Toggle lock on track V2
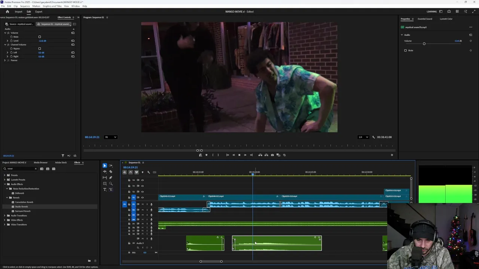The width and height of the screenshot is (479, 269). pyautogui.click(x=129, y=192)
